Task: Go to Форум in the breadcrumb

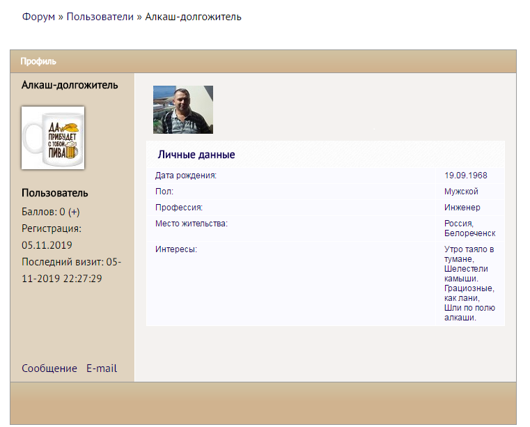Action: (x=38, y=17)
